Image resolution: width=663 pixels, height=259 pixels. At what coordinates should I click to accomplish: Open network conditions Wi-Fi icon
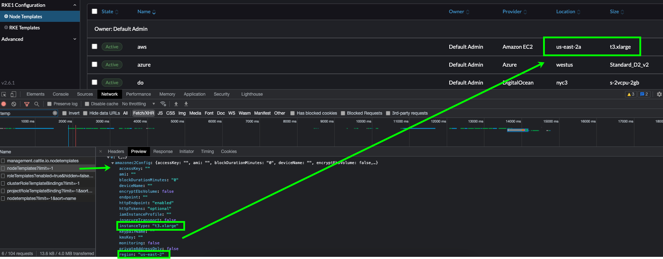(163, 104)
